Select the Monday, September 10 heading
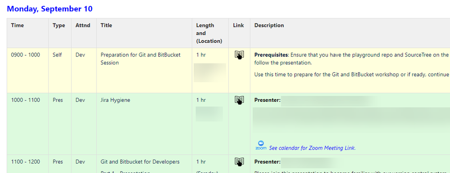Image resolution: width=450 pixels, height=173 pixels. pyautogui.click(x=50, y=9)
